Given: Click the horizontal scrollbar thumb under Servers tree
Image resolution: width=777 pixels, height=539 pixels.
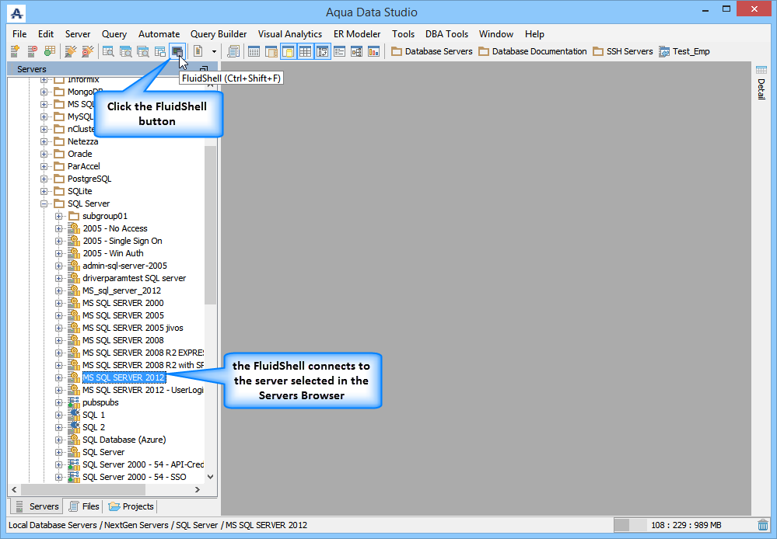Looking at the screenshot, I should pos(83,489).
